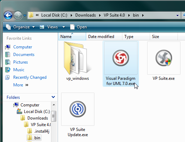Select bin breadcrumb in address bar
This screenshot has height=142, width=185.
click(136, 15)
